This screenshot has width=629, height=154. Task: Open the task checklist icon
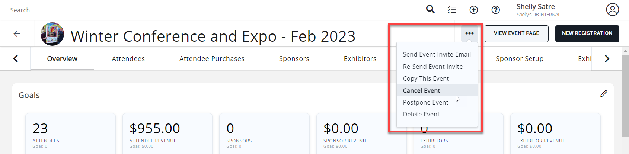[x=452, y=10]
